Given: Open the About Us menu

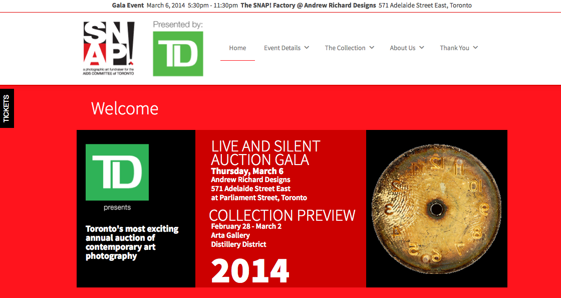Looking at the screenshot, I should pyautogui.click(x=403, y=48).
